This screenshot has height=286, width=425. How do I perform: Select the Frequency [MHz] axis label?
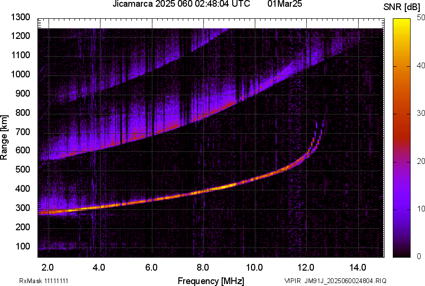(211, 281)
